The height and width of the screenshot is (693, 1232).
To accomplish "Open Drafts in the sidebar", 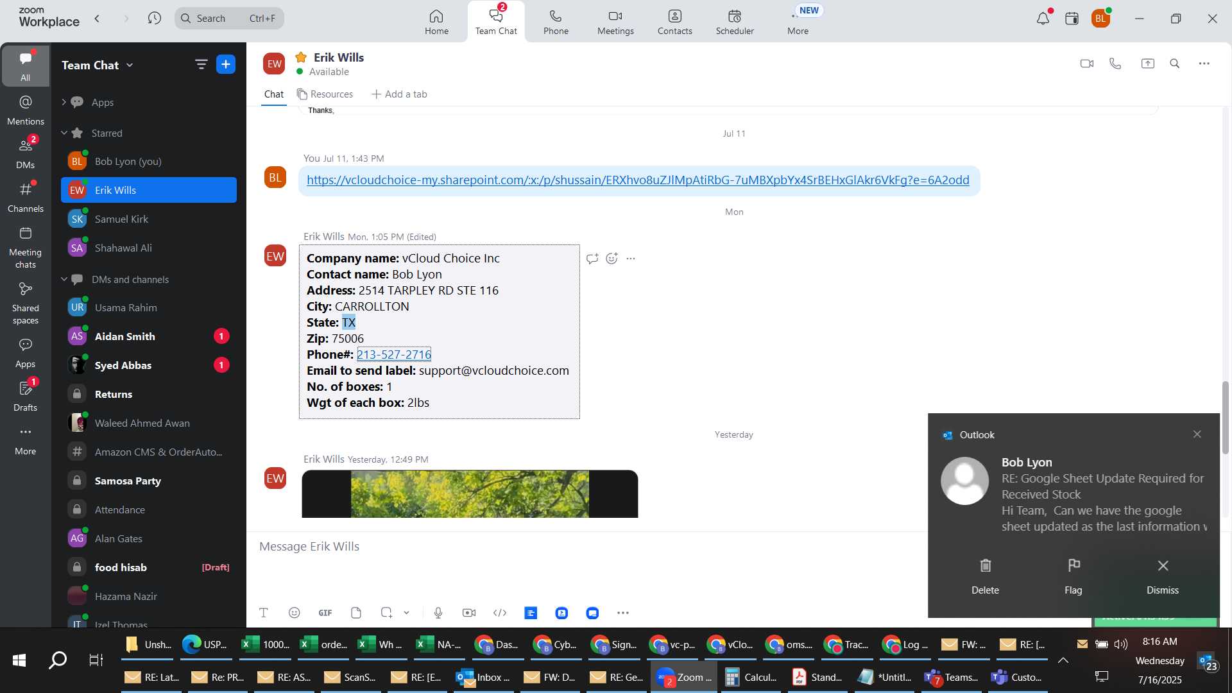I will click(x=26, y=397).
